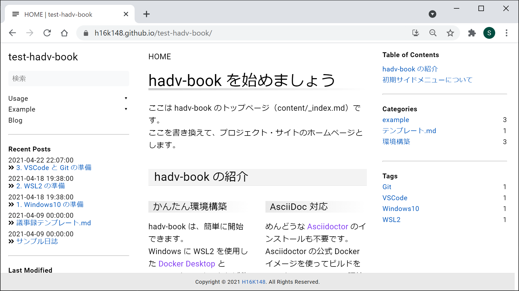Open the Example sidebar menu item

pyautogui.click(x=22, y=109)
